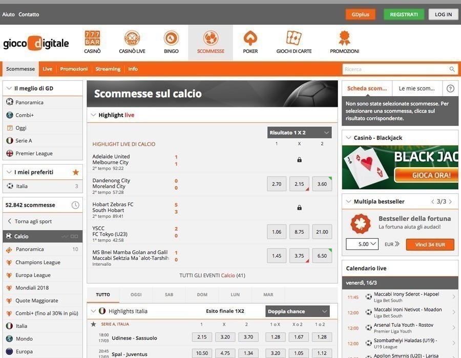Open the Bingo section icon

point(171,38)
